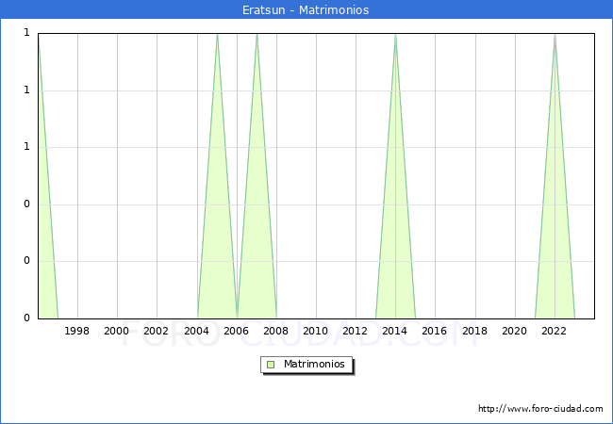613x424 pixels.
Task: Click the 2010 x-axis label
Action: (315, 331)
